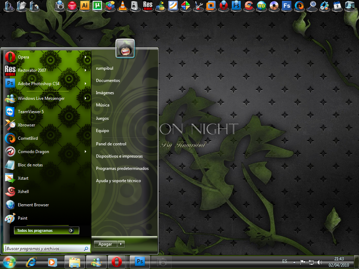Open TeamViewer 5 from Start menu
Viewport: 359px width, 269px height.
pyautogui.click(x=47, y=112)
